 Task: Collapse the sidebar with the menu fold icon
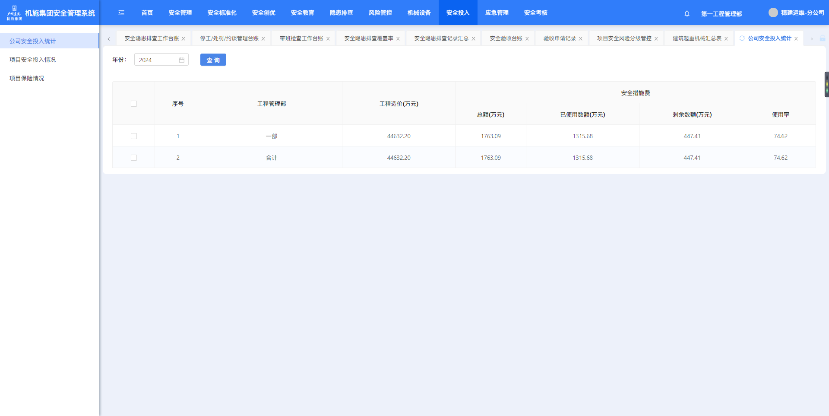click(121, 13)
